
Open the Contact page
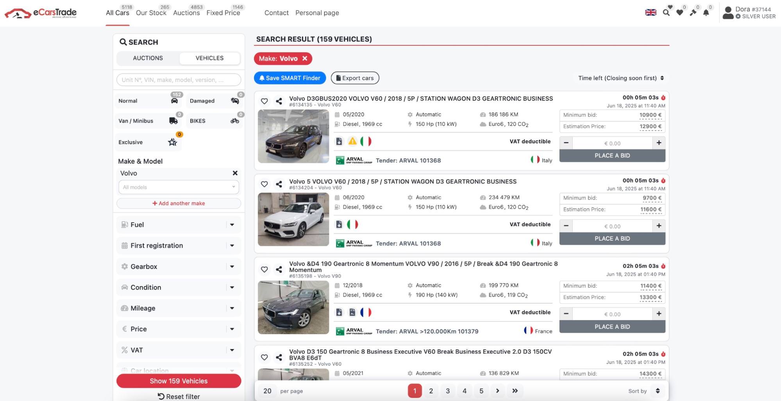pyautogui.click(x=277, y=13)
